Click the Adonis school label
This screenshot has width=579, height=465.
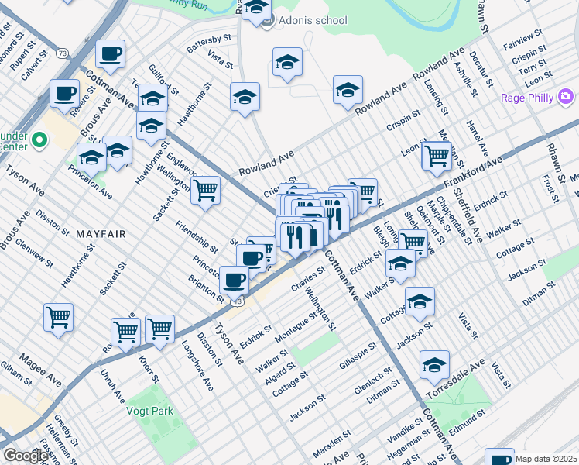(x=313, y=20)
